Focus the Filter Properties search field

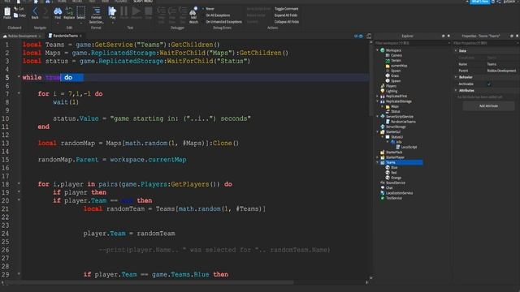point(485,43)
